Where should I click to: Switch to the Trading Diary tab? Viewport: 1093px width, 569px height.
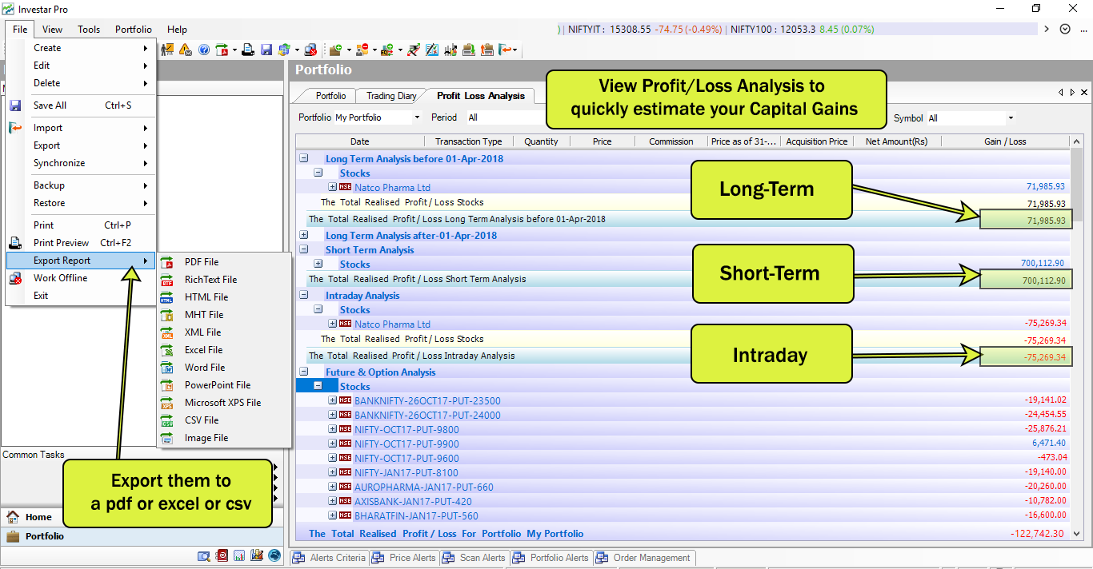click(391, 96)
